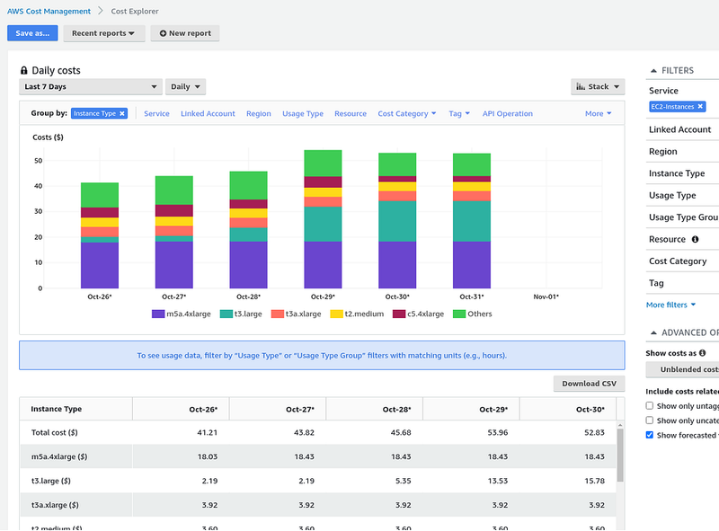
Task: Group by Usage Type
Action: (x=302, y=114)
